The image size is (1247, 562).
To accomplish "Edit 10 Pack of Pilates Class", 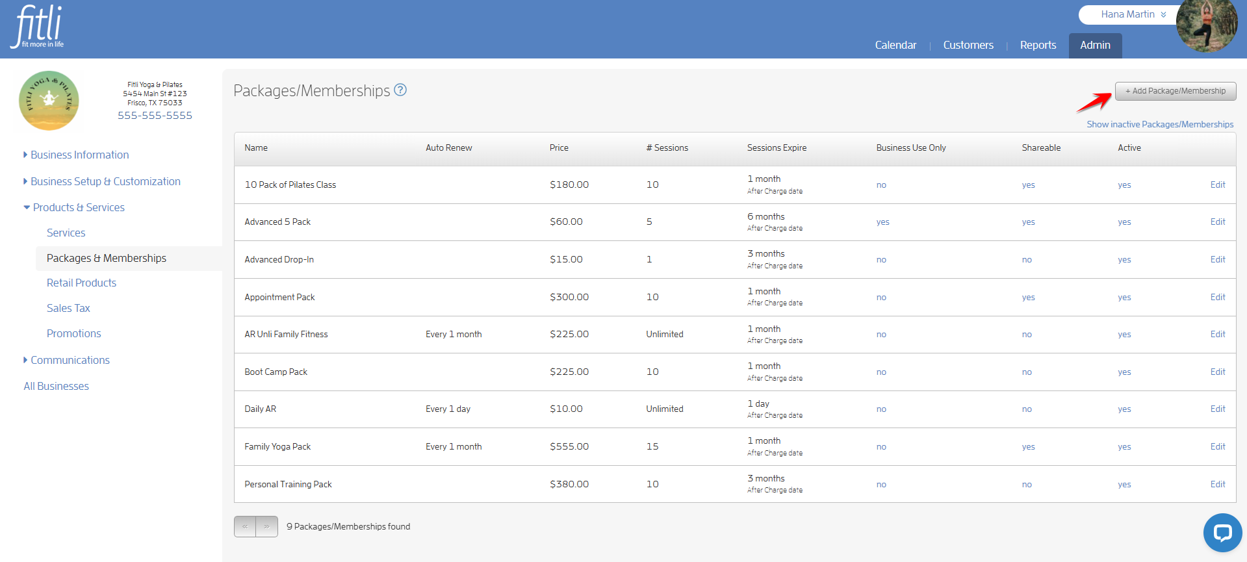I will click(x=1218, y=185).
